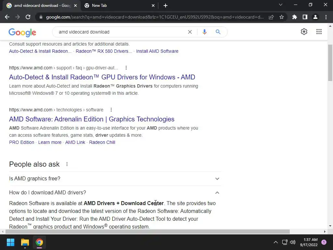Image resolution: width=333 pixels, height=250 pixels.
Task: Open Radeon RX 580 Drivers sitelink
Action: 104,51
